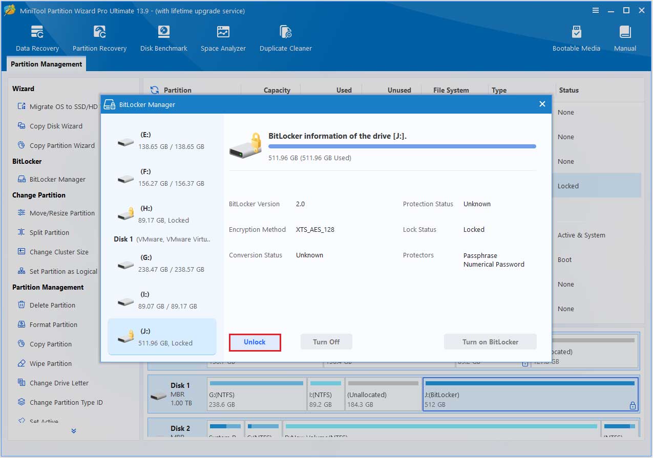Choose Wipe Partition action
This screenshot has width=653, height=458.
point(45,363)
